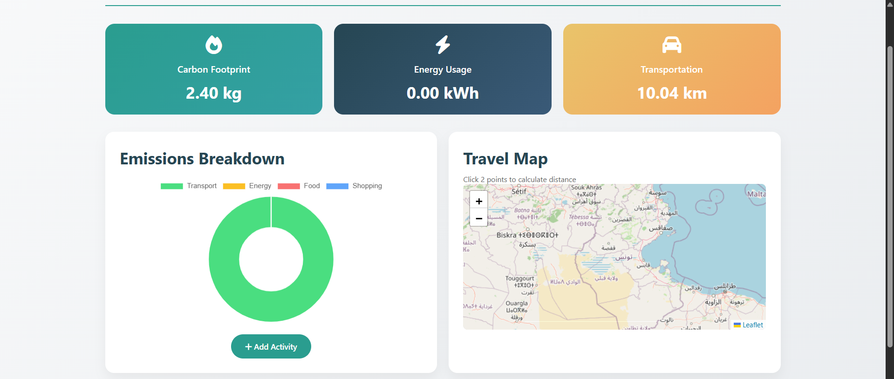The width and height of the screenshot is (894, 379).
Task: Zoom out on the Travel Map
Action: (479, 218)
